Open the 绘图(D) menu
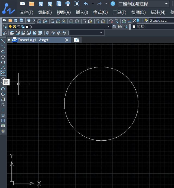Image resolution: width=174 pixels, height=188 pixels. coord(138,12)
